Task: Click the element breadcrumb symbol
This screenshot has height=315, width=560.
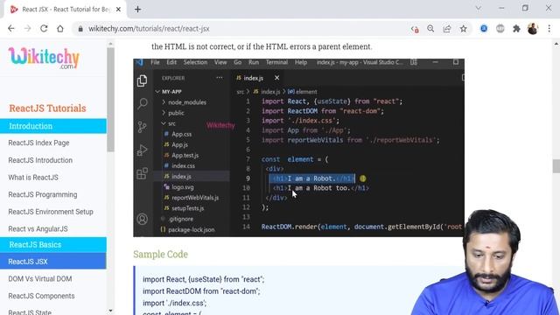Action: click(x=303, y=92)
